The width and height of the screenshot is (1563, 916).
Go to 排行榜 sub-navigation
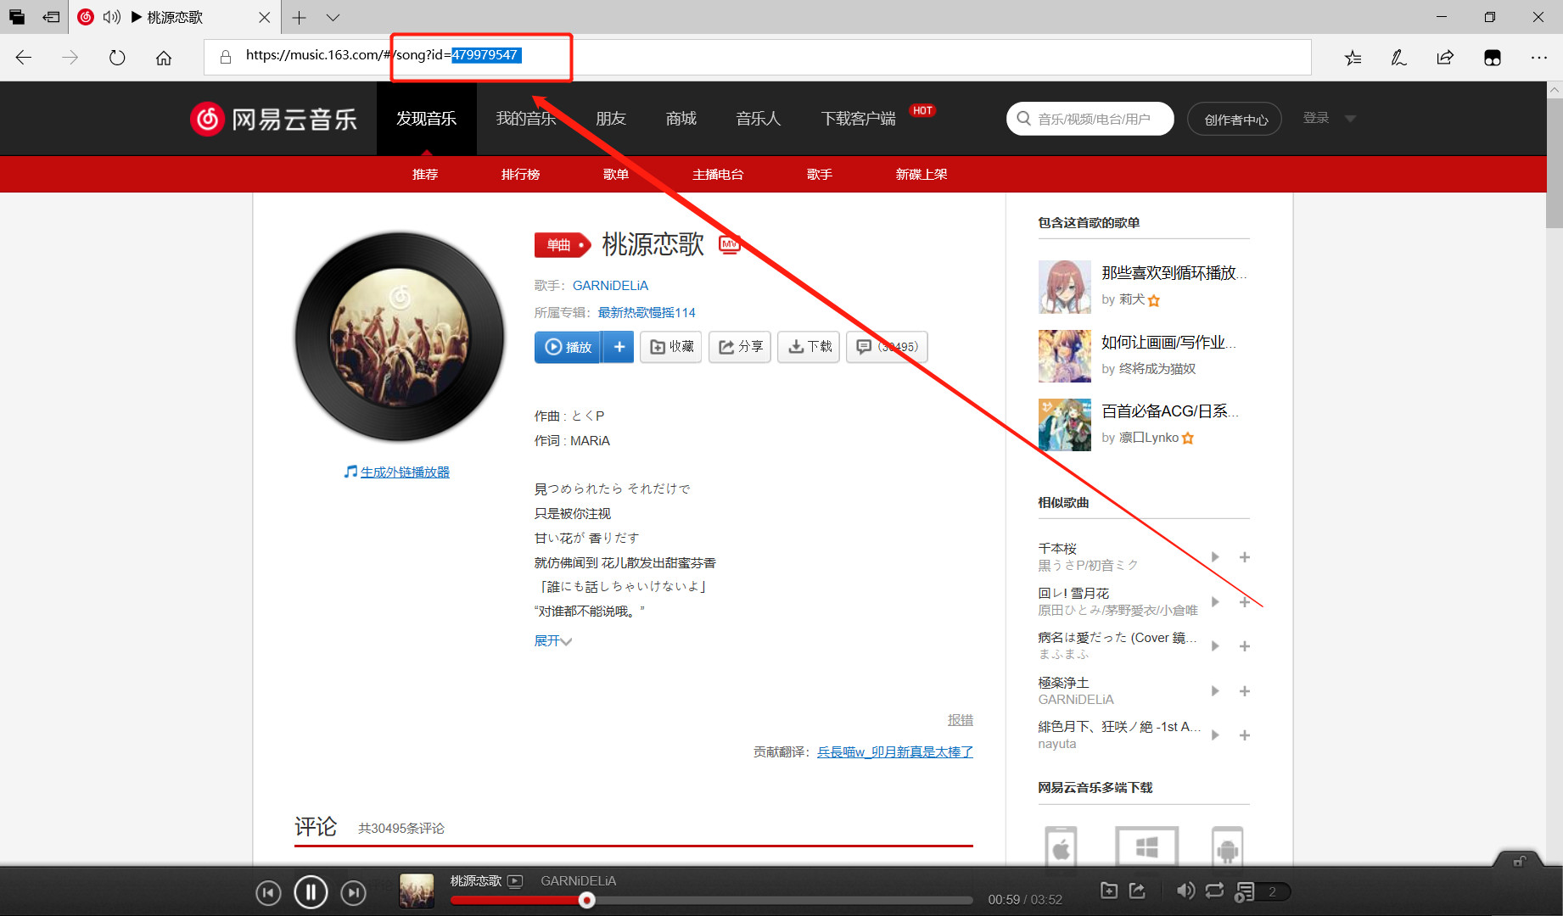[x=520, y=175]
